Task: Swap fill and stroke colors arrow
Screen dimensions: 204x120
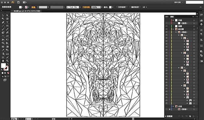Action: [8, 64]
